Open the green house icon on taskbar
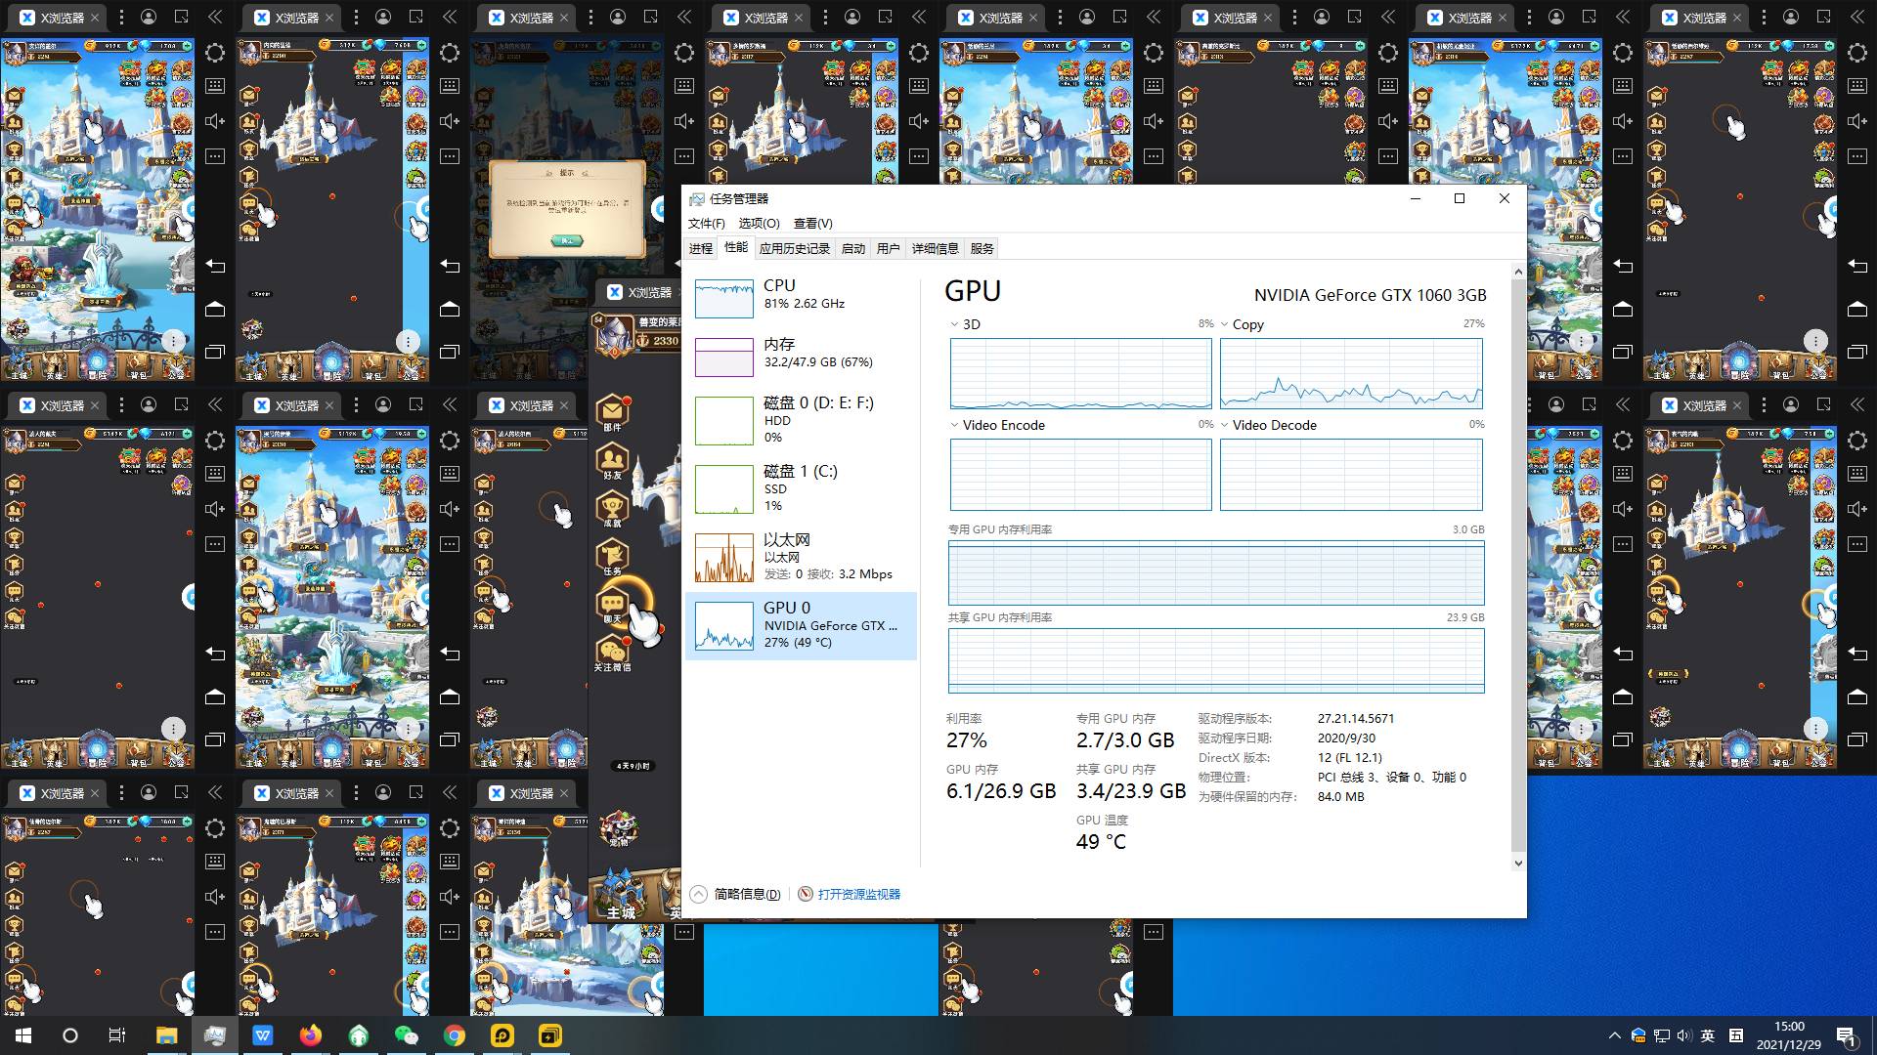This screenshot has height=1055, width=1877. click(x=359, y=1035)
